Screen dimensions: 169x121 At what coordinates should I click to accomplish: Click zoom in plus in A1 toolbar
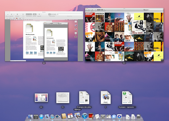click(12, 14)
